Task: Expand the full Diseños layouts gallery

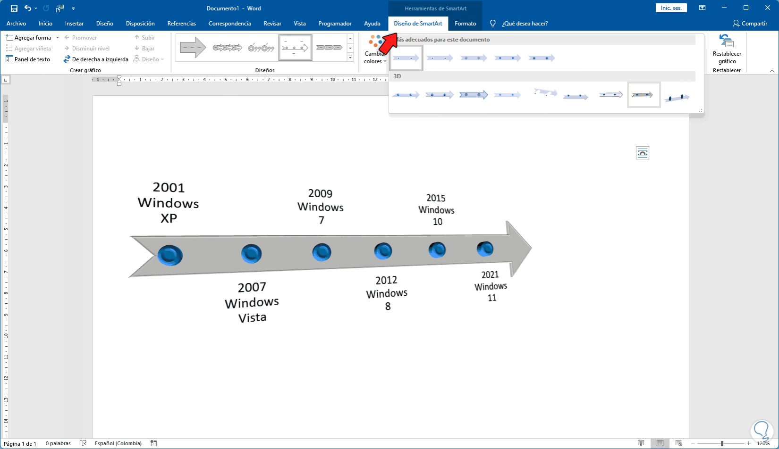Action: pos(350,58)
